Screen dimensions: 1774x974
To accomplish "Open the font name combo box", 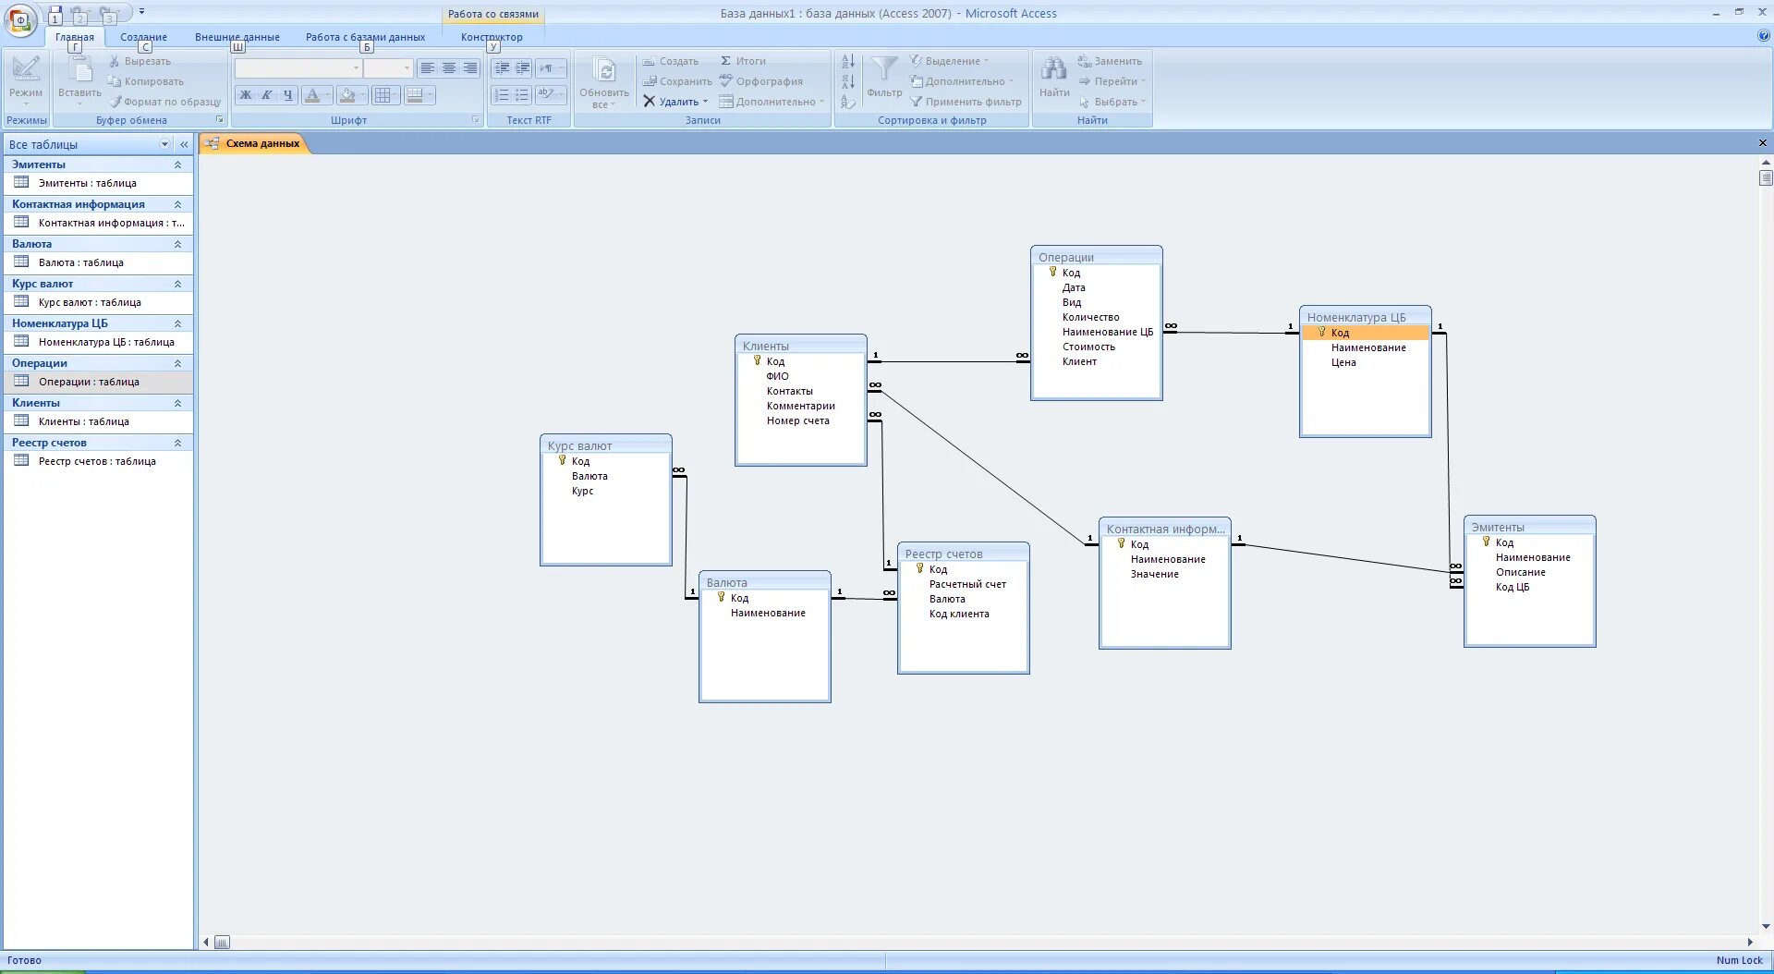I will point(298,68).
